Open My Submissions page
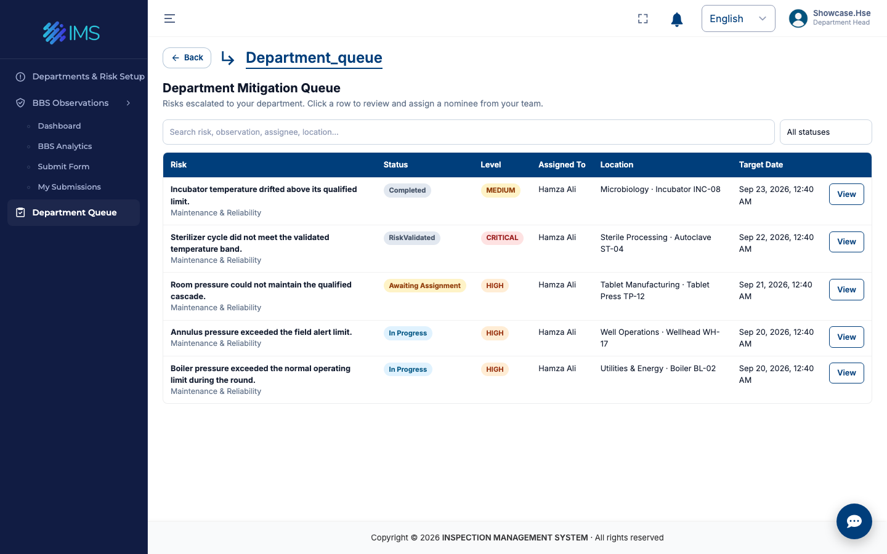 [x=69, y=187]
